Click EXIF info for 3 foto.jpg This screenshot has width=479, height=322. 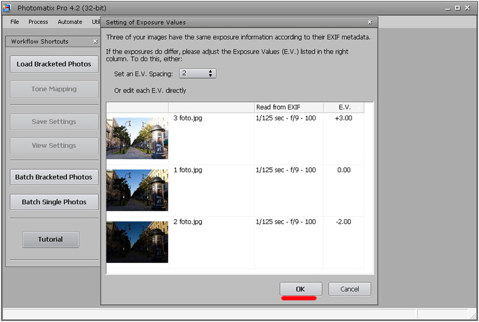[x=286, y=118]
